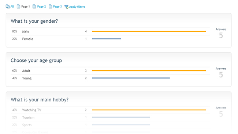
Task: Show results for All pages
Action: pos(12,7)
